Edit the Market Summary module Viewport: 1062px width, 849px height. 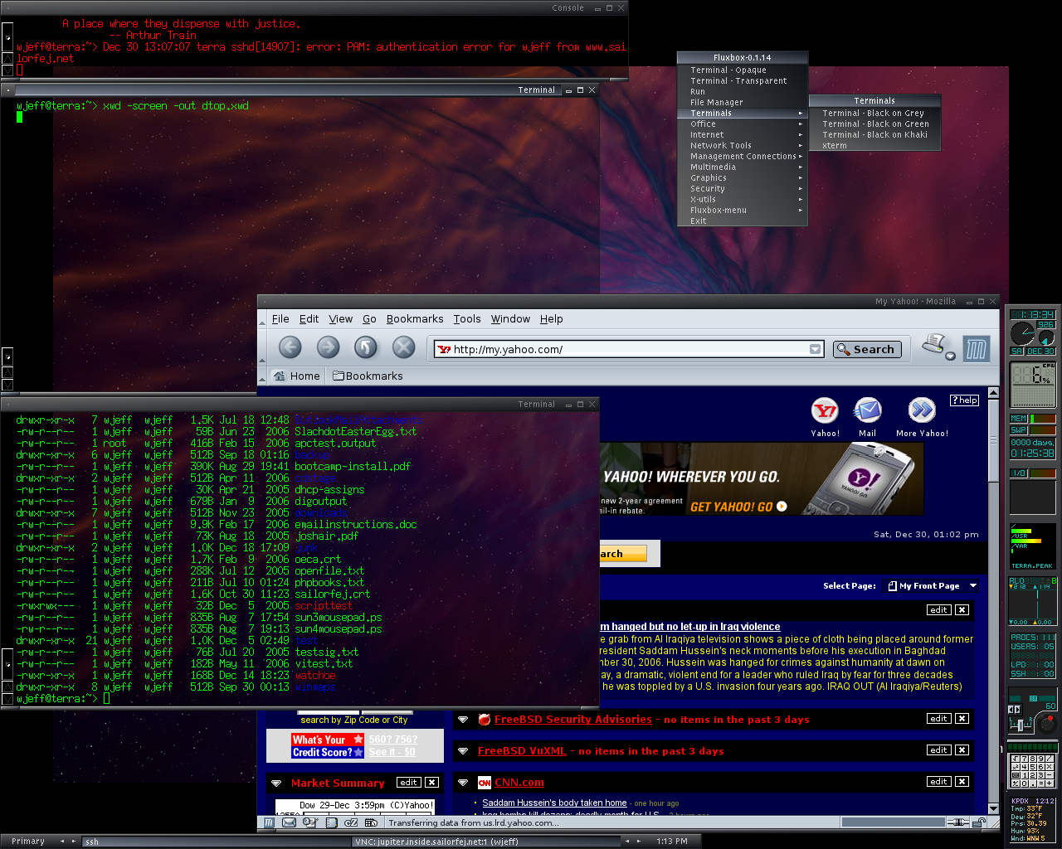click(x=408, y=783)
